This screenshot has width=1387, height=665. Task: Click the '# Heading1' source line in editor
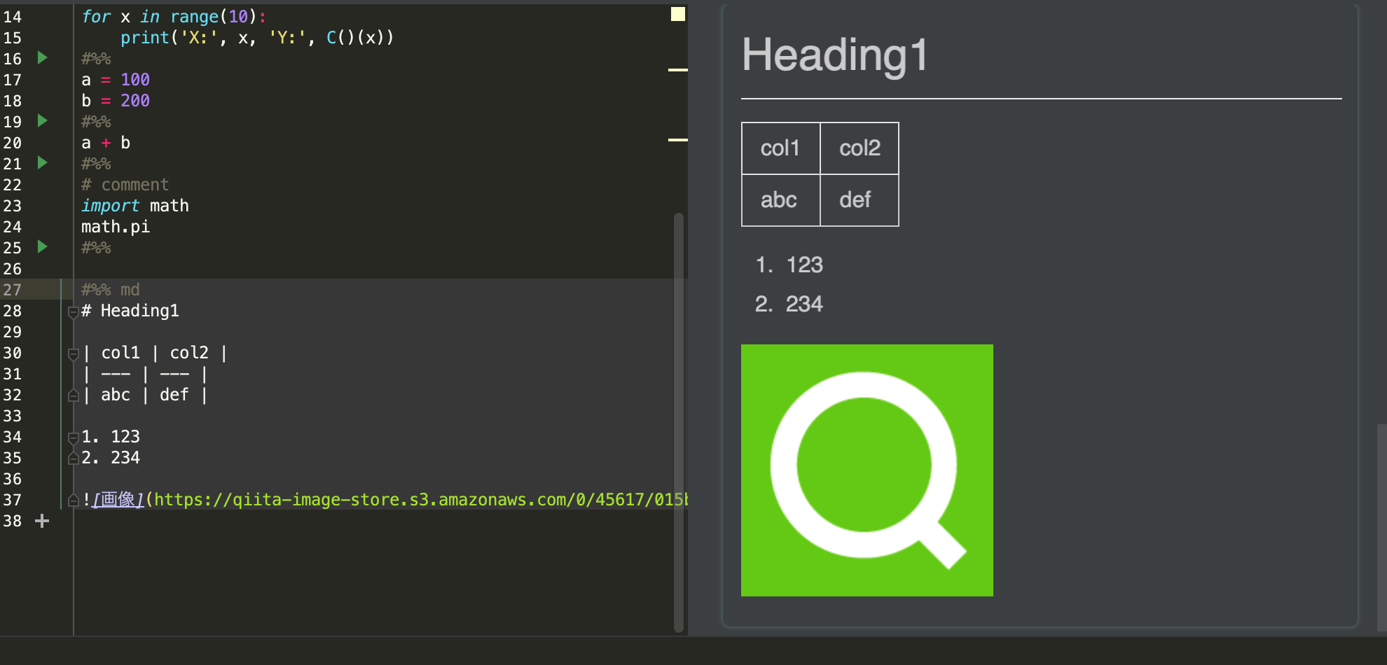click(130, 311)
